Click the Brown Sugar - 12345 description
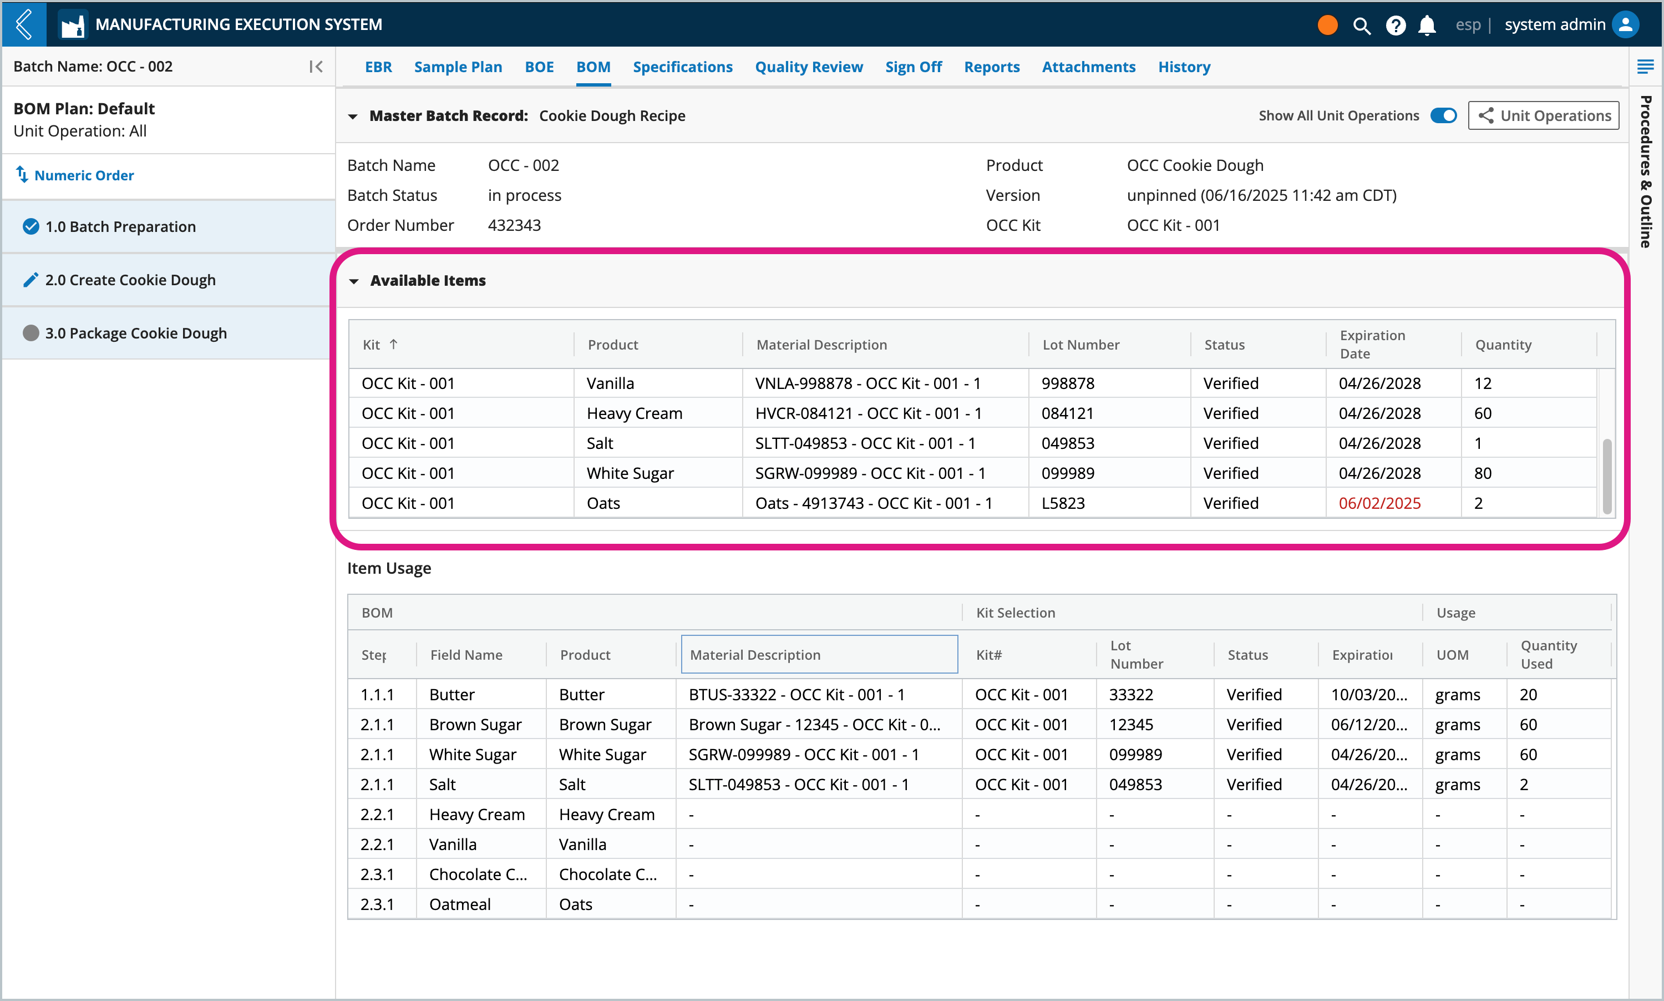Viewport: 1664px width, 1001px height. [x=814, y=725]
